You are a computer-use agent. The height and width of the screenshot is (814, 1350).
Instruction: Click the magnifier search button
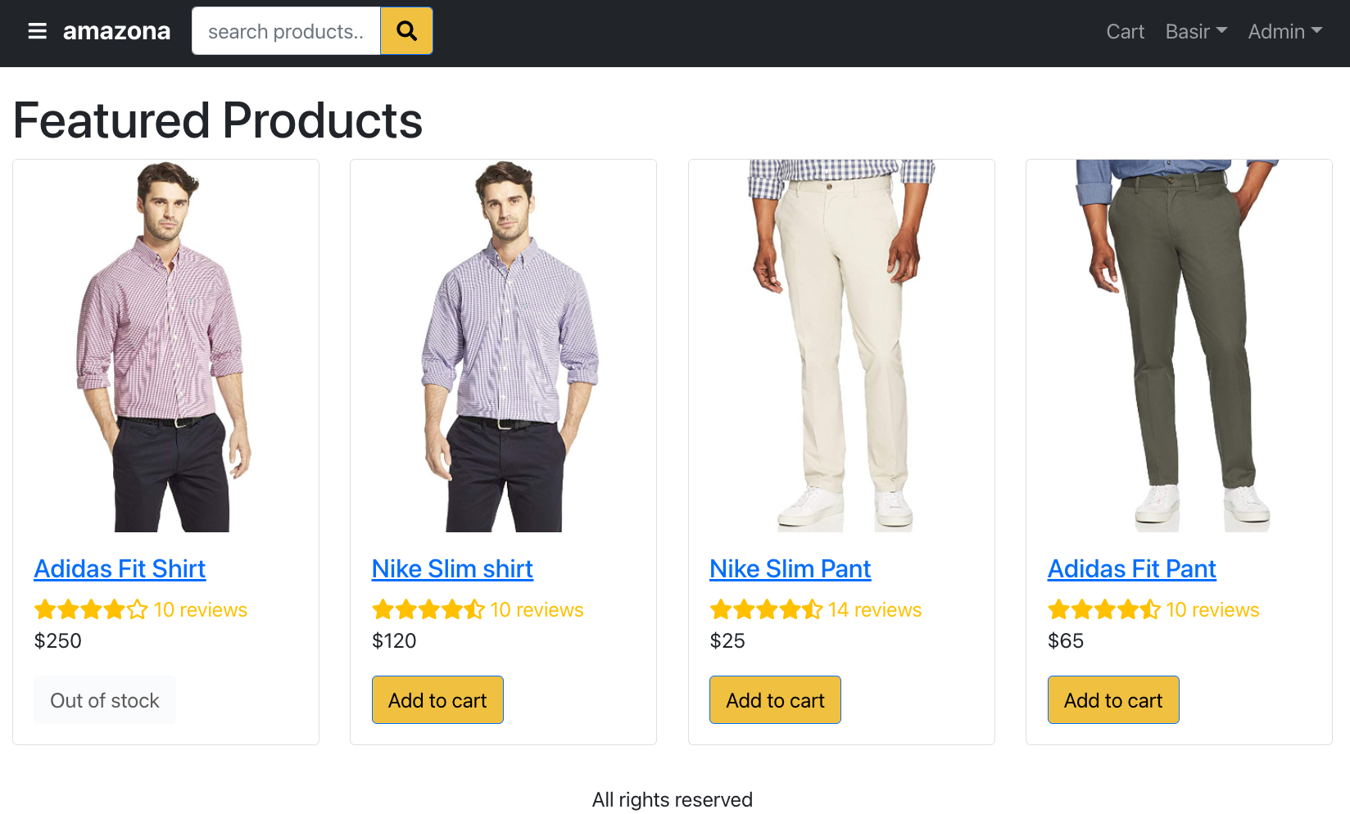pos(406,31)
